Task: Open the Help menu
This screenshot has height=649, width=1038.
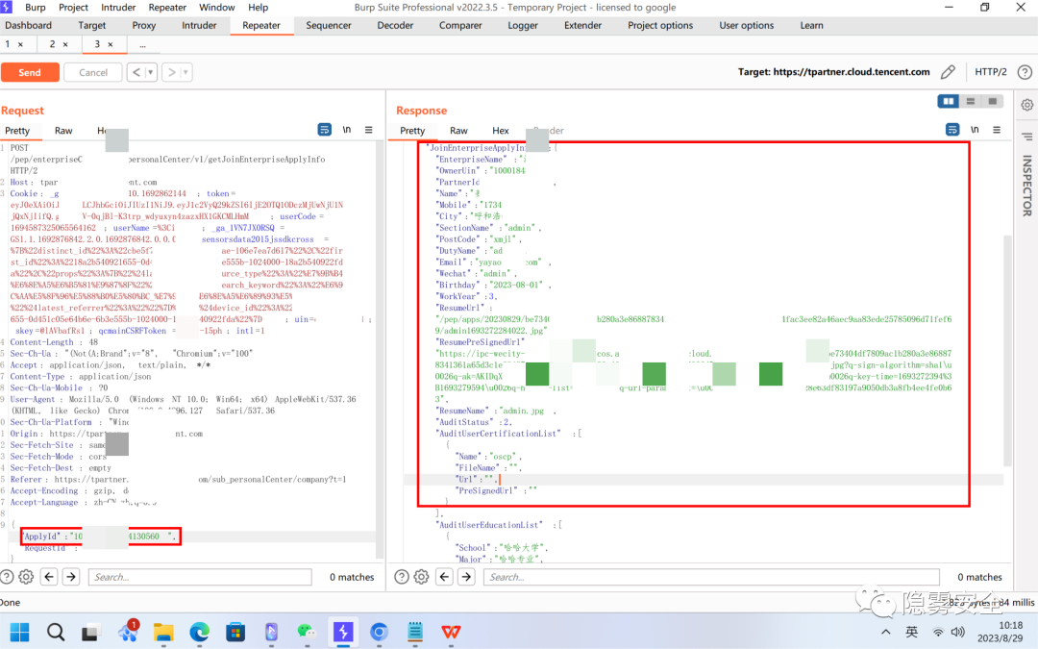Action: click(259, 8)
